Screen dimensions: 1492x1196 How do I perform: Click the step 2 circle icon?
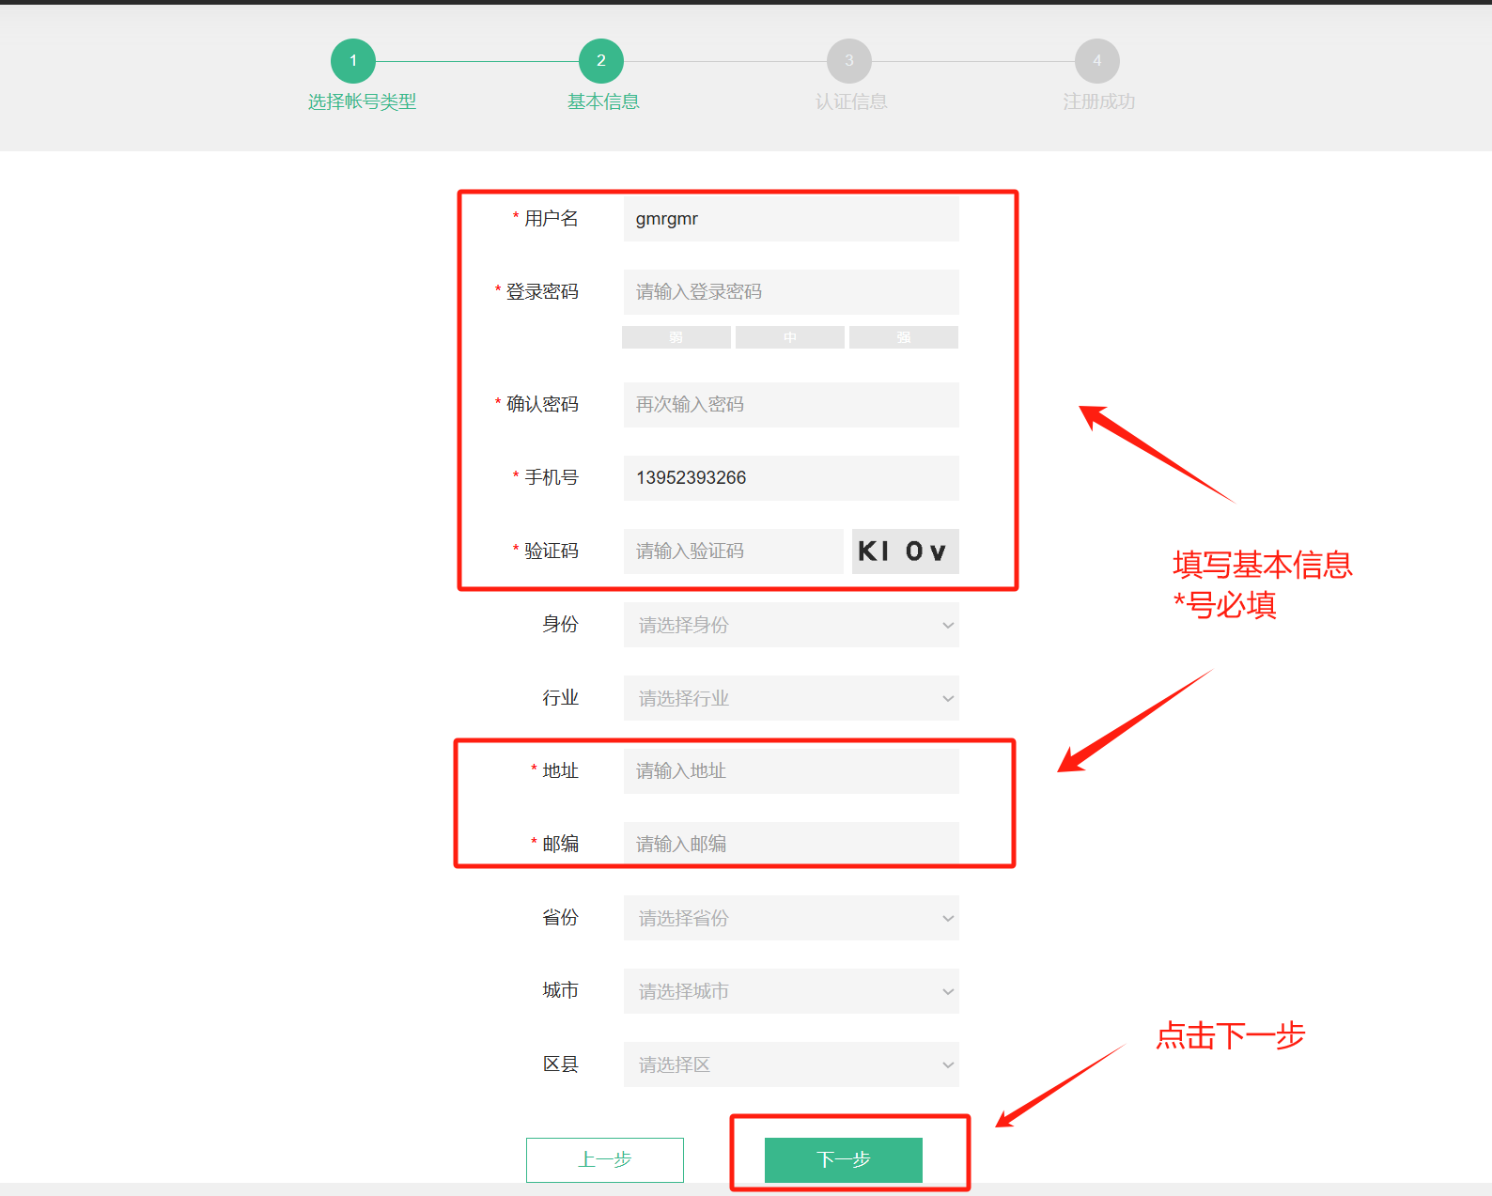click(601, 61)
